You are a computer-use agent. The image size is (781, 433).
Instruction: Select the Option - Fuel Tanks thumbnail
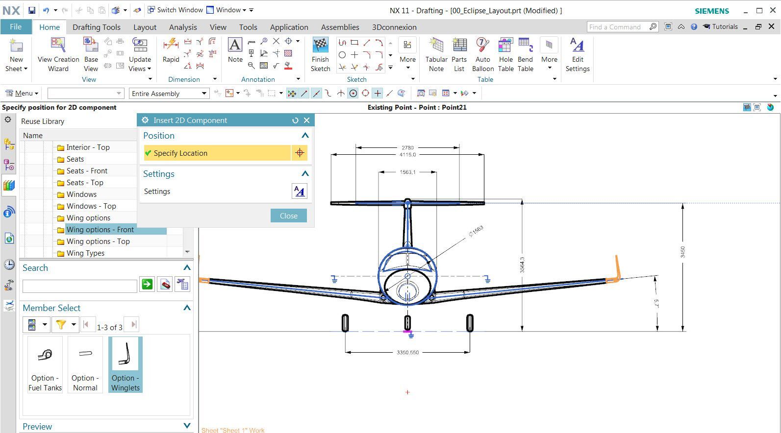[x=45, y=364]
